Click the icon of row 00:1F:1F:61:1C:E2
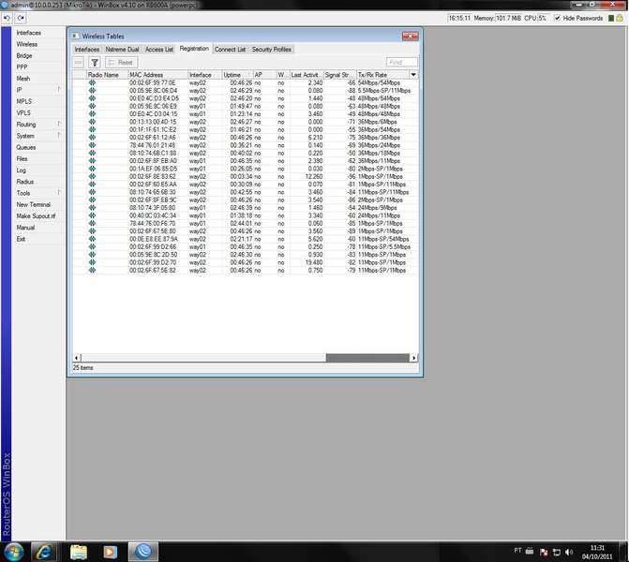 (92, 129)
